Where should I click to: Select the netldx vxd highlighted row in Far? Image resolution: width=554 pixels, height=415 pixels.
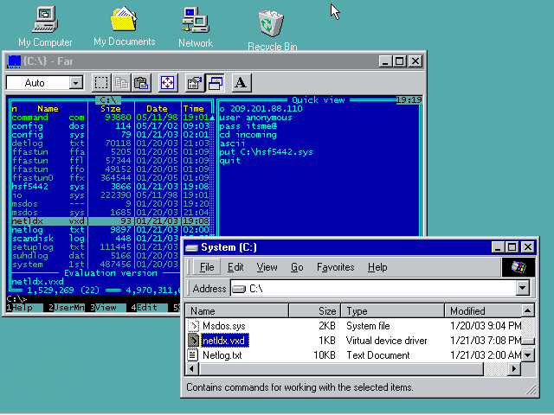(x=110, y=221)
